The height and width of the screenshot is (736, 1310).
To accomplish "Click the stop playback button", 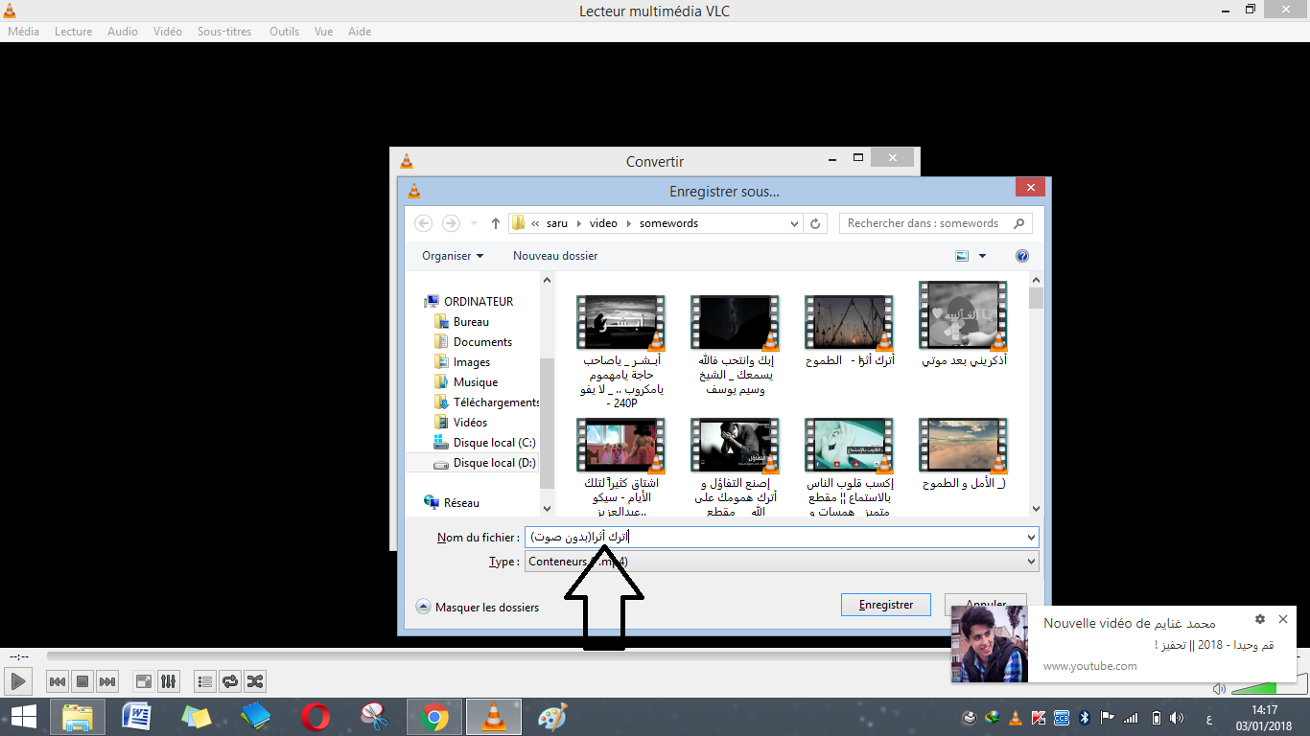I will point(82,682).
